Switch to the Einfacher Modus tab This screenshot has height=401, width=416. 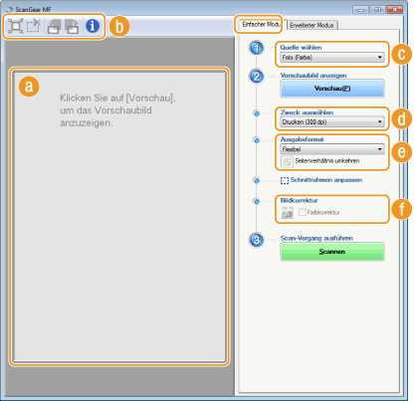click(x=261, y=24)
